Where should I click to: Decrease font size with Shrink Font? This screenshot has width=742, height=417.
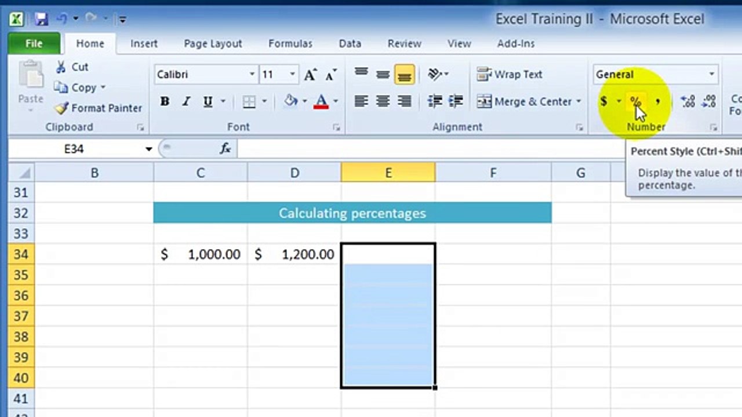click(331, 74)
